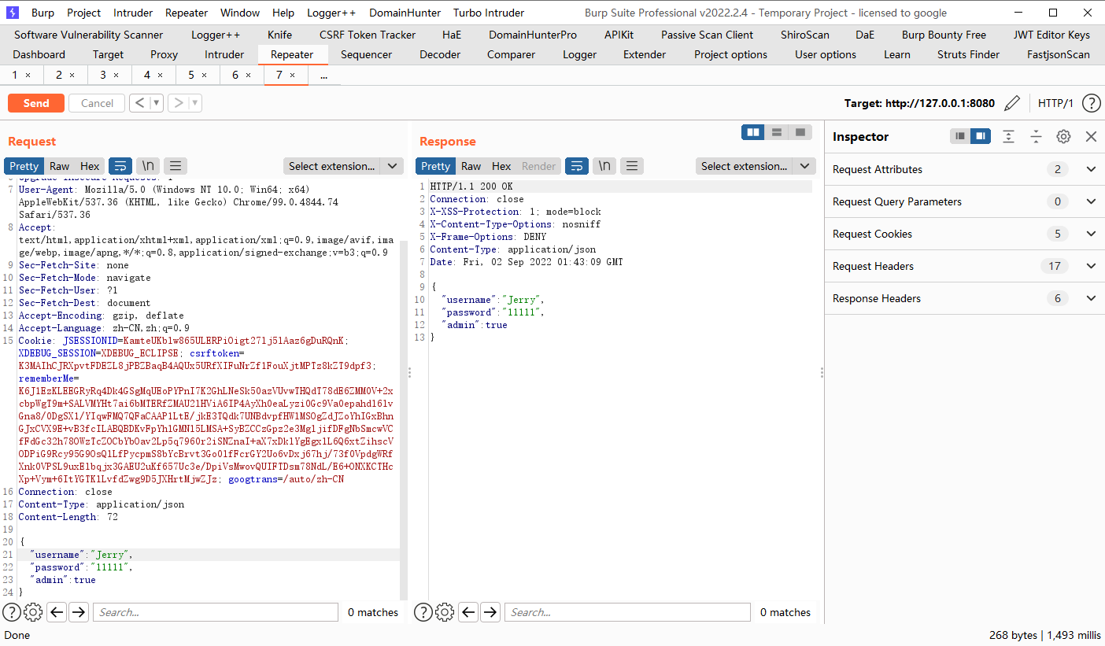Dock Inspector layout left icon
Screen dimensions: 1105x646
point(960,136)
